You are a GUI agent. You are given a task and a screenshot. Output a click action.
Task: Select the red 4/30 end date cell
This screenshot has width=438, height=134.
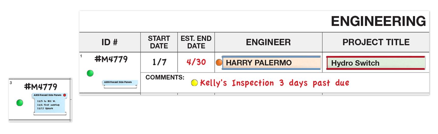click(x=196, y=62)
